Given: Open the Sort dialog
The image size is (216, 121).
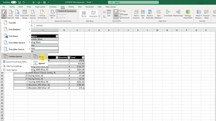Looking at the screenshot, I should (x=109, y=13).
